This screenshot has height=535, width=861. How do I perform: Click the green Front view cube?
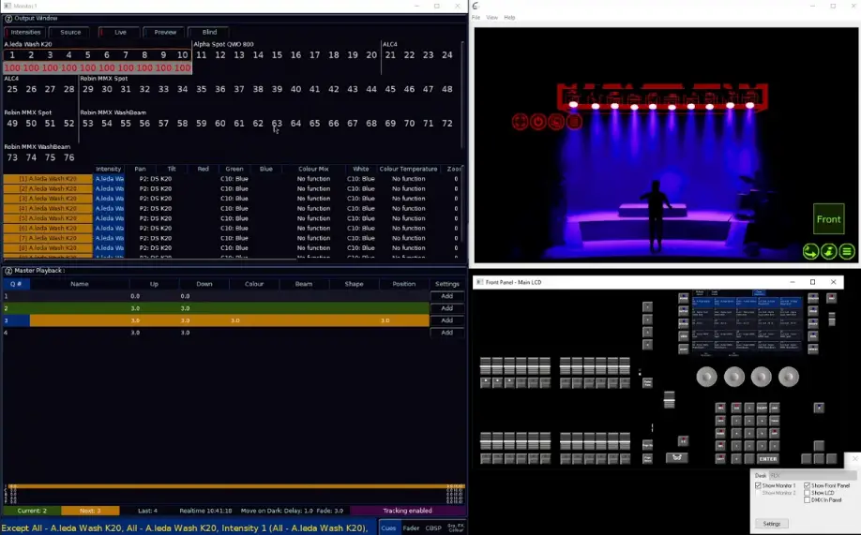[828, 219]
